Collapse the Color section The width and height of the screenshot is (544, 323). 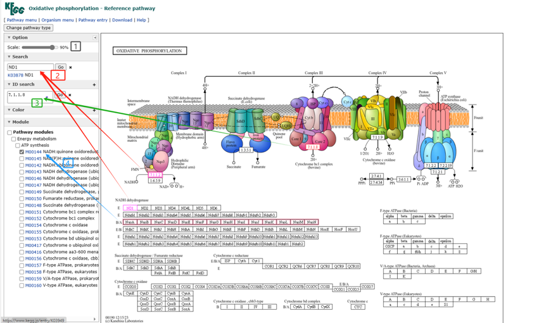(9, 110)
